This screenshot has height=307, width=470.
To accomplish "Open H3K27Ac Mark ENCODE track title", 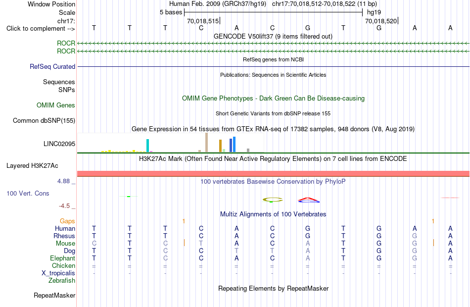I will point(273,159).
